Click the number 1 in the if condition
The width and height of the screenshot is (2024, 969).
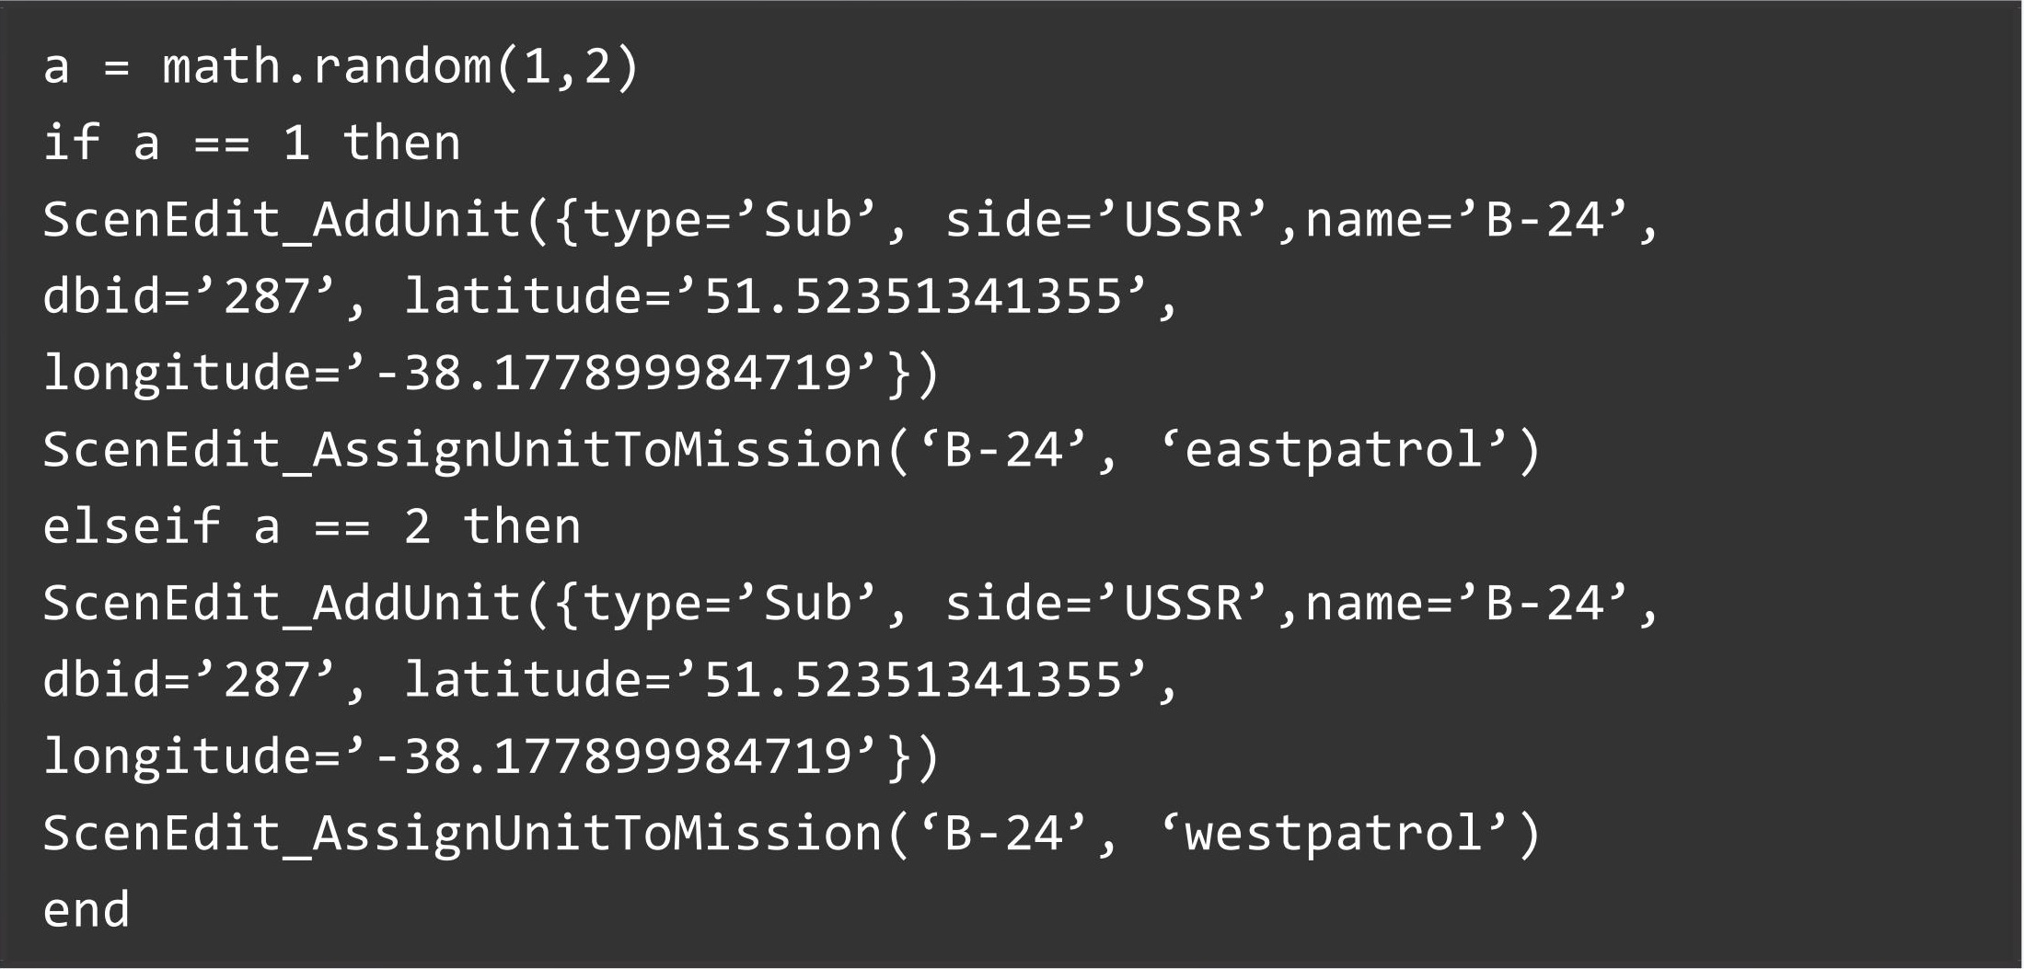click(x=296, y=144)
